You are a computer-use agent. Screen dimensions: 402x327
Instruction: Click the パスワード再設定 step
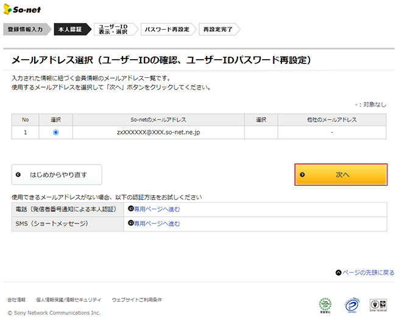point(166,29)
